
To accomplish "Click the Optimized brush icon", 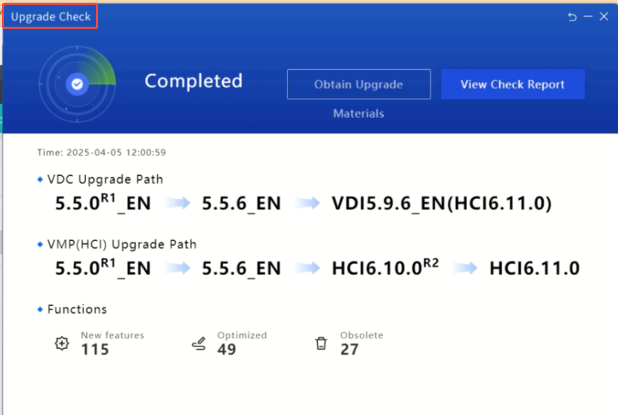I will coord(198,344).
